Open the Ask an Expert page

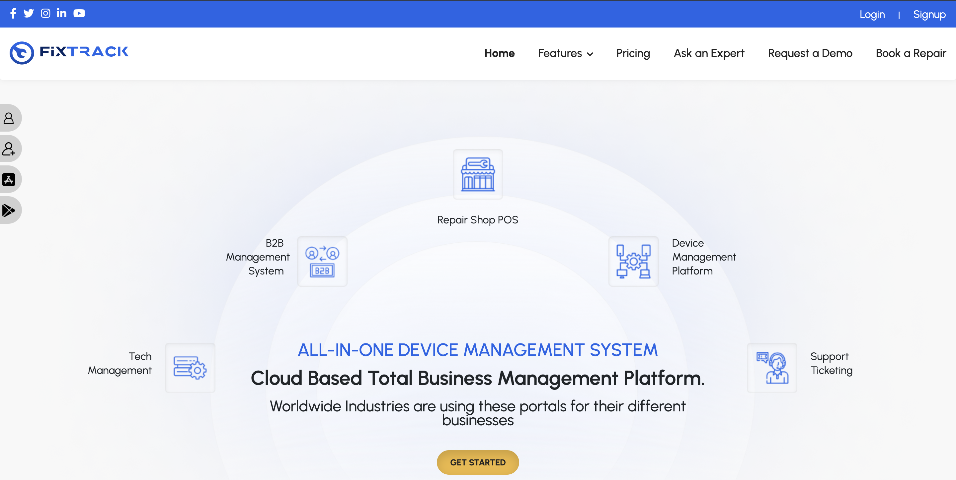709,53
